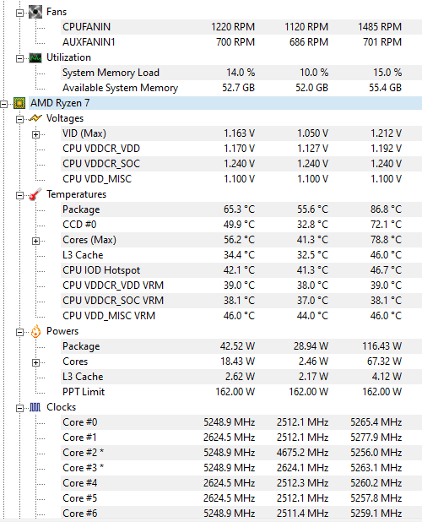The image size is (422, 522).
Task: Click the Temperatures group label
Action: coord(77,194)
